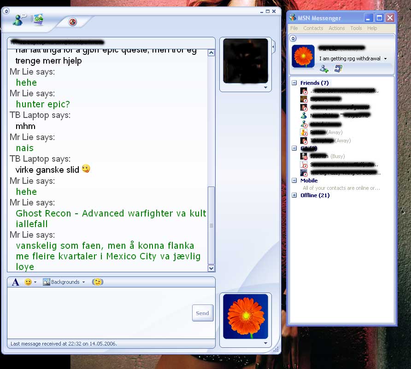Image resolution: width=411 pixels, height=369 pixels.
Task: Minimize the chat conversation window
Action: [x=261, y=12]
